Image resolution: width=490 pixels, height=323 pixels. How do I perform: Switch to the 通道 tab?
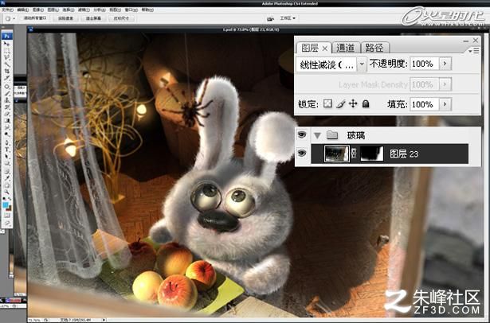click(345, 48)
